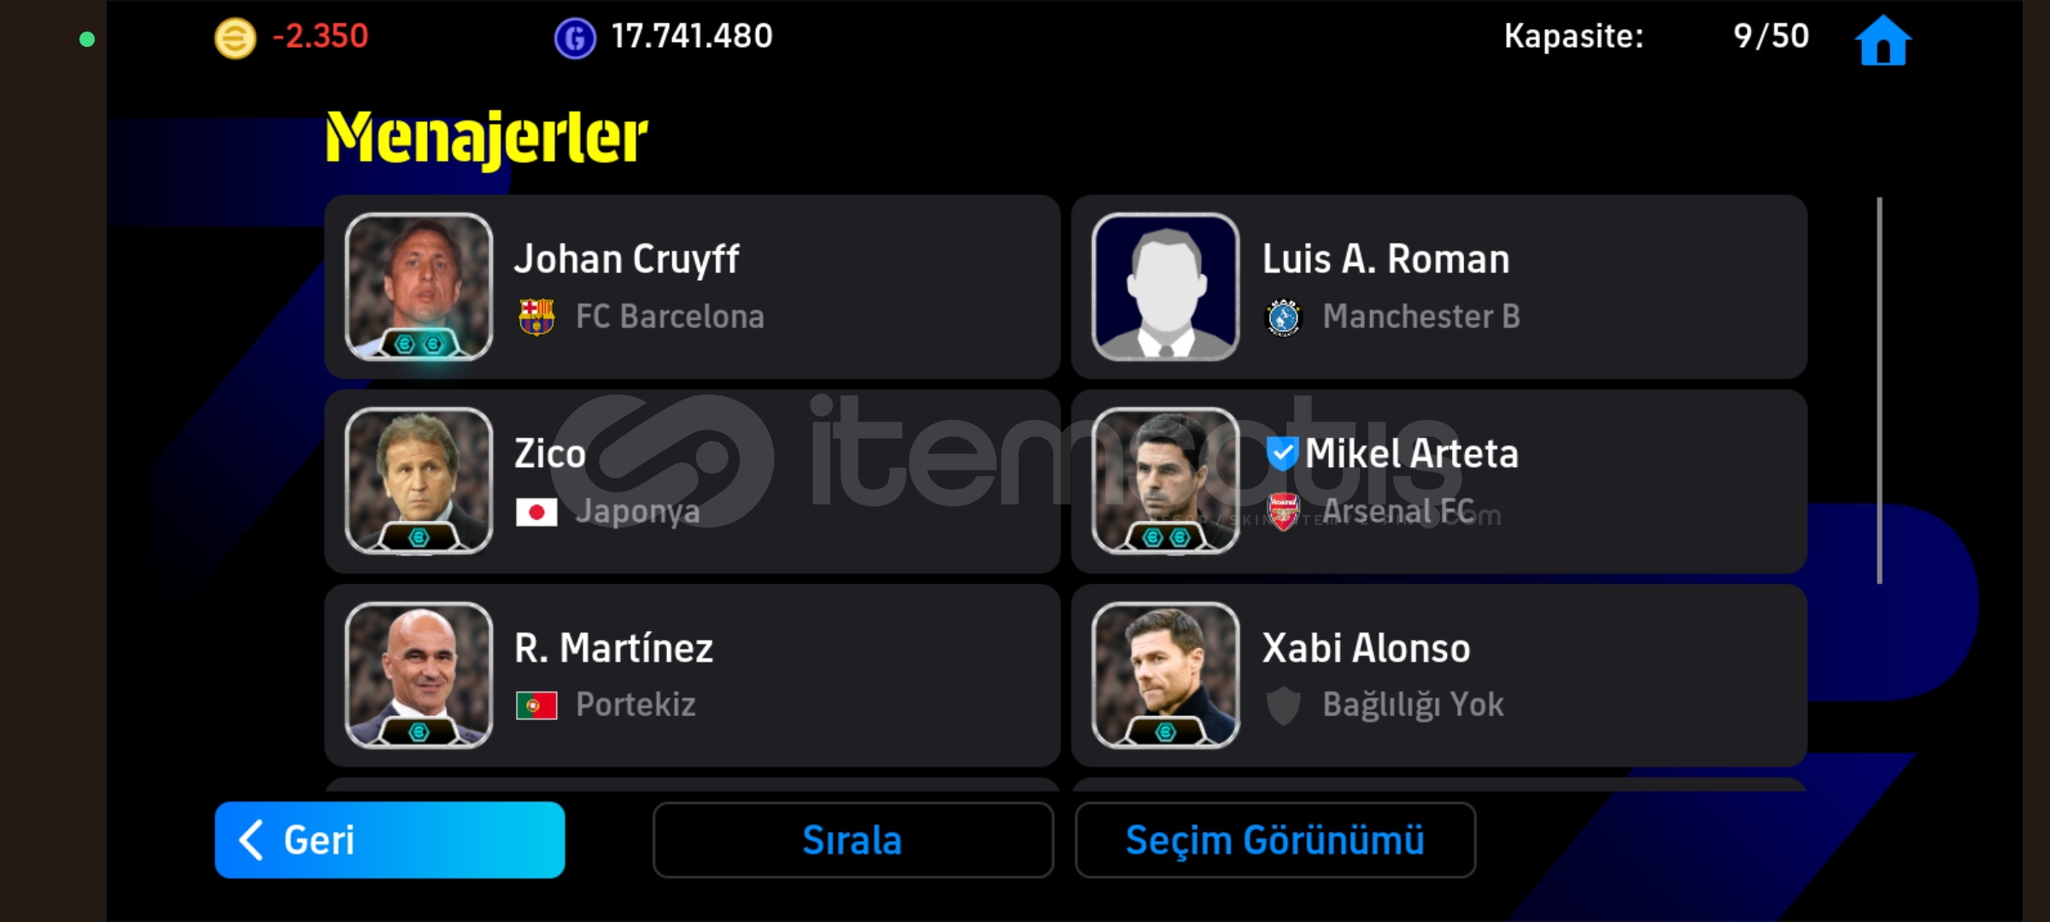Toggle the blue checkmark on Mikel Arteta
Viewport: 2050px width, 922px height.
tap(1281, 453)
